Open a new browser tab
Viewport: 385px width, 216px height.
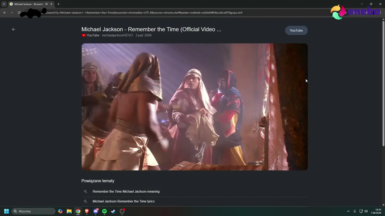[x=58, y=4]
